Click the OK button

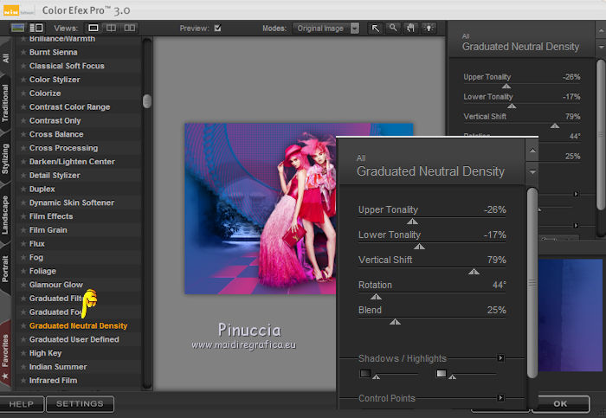(x=560, y=403)
